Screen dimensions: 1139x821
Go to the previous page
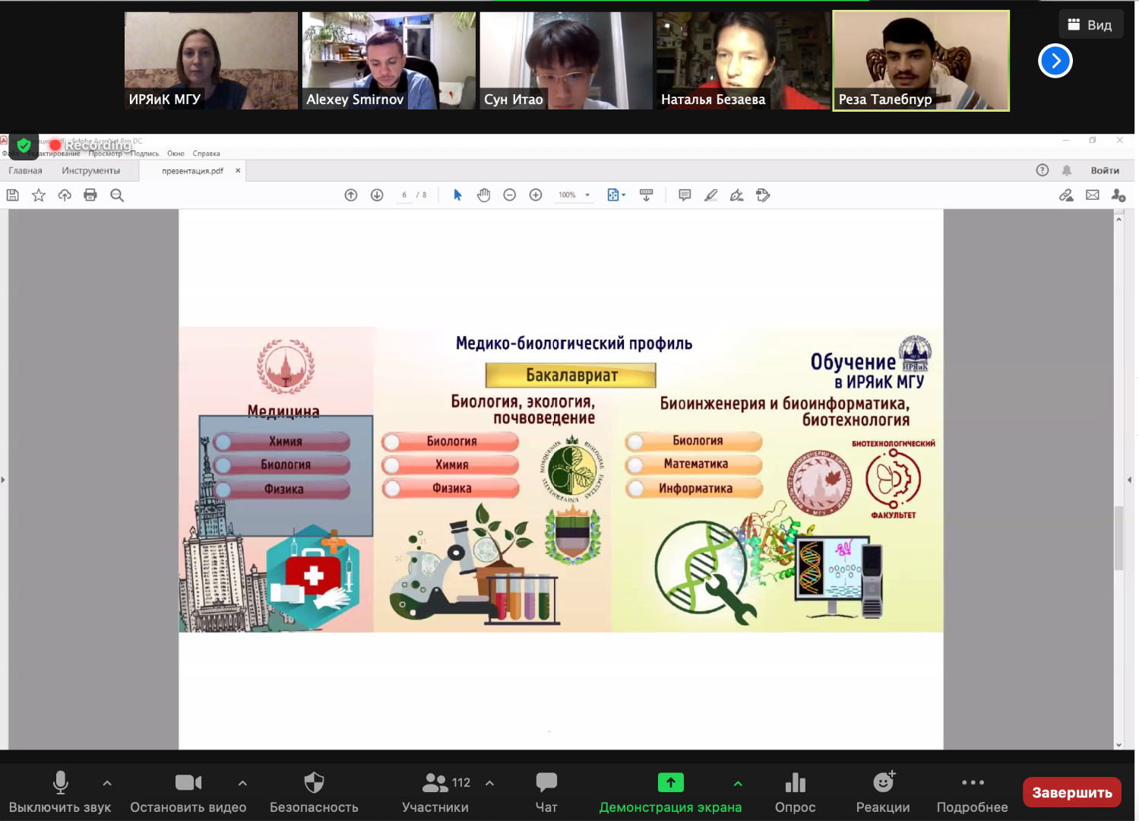(x=351, y=195)
